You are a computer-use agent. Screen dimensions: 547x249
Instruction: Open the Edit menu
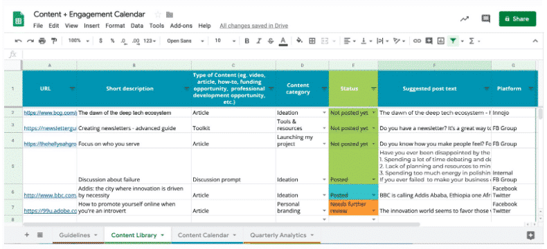click(54, 26)
